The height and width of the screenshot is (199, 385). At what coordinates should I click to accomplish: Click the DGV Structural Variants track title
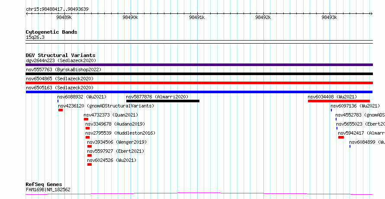click(61, 55)
